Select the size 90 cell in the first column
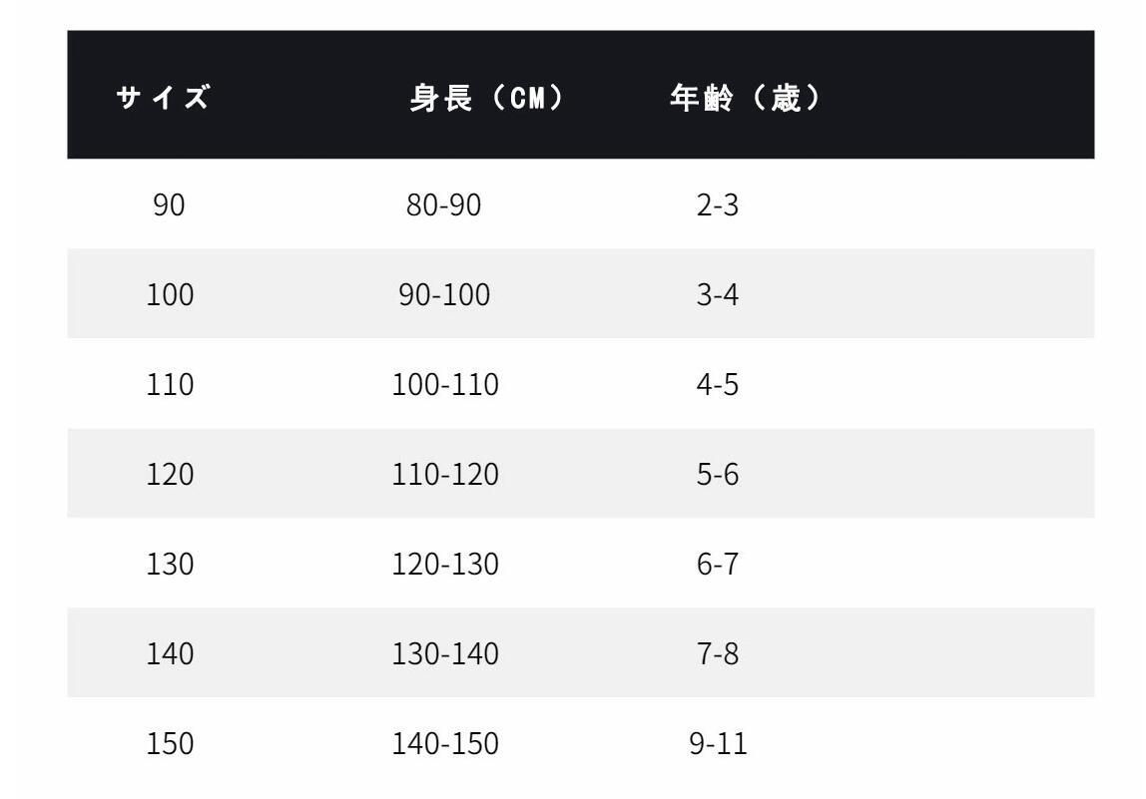This screenshot has height=799, width=1146. click(x=169, y=205)
